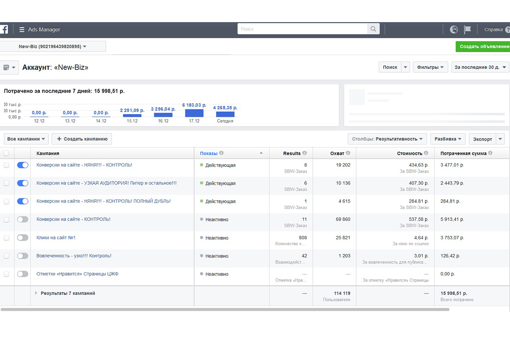Click the search magnifier button
Screen dimensions: 510x340
pyautogui.click(x=373, y=29)
